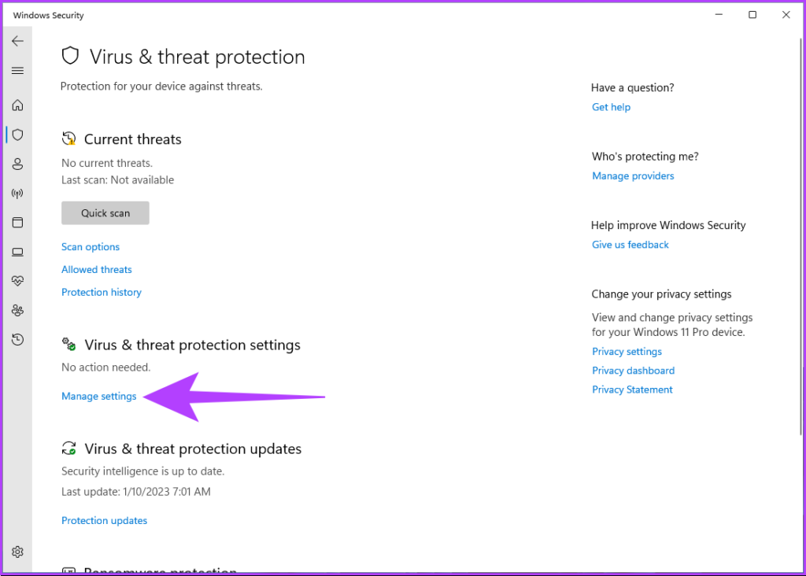Click the Get help link
806x576 pixels.
point(611,107)
